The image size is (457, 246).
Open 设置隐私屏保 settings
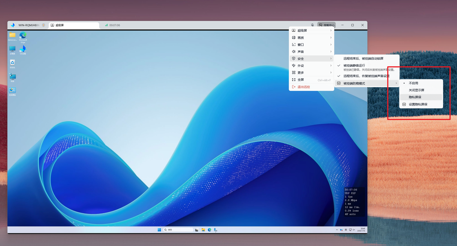coord(421,104)
